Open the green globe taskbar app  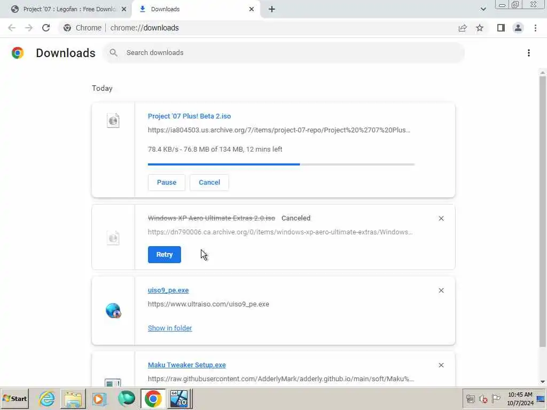point(126,398)
